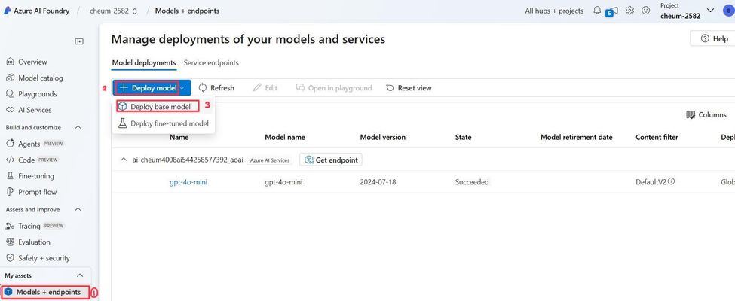This screenshot has width=735, height=301.
Task: Click the gpt-4o-mini model name cell
Action: [x=283, y=182]
